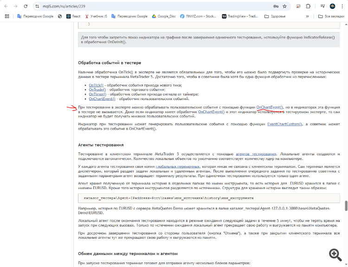Follow the EventChartCustom() link

click(285, 124)
